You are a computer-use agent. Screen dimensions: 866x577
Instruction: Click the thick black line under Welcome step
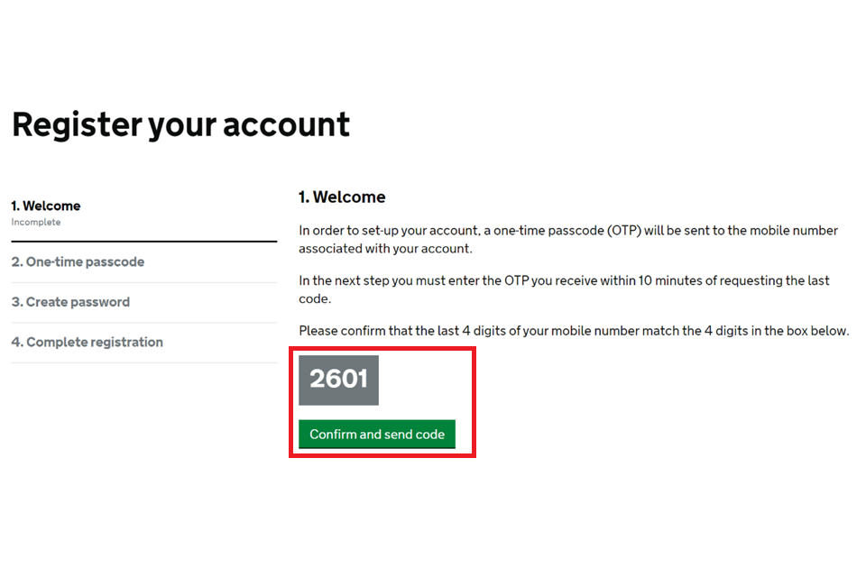pyautogui.click(x=143, y=242)
